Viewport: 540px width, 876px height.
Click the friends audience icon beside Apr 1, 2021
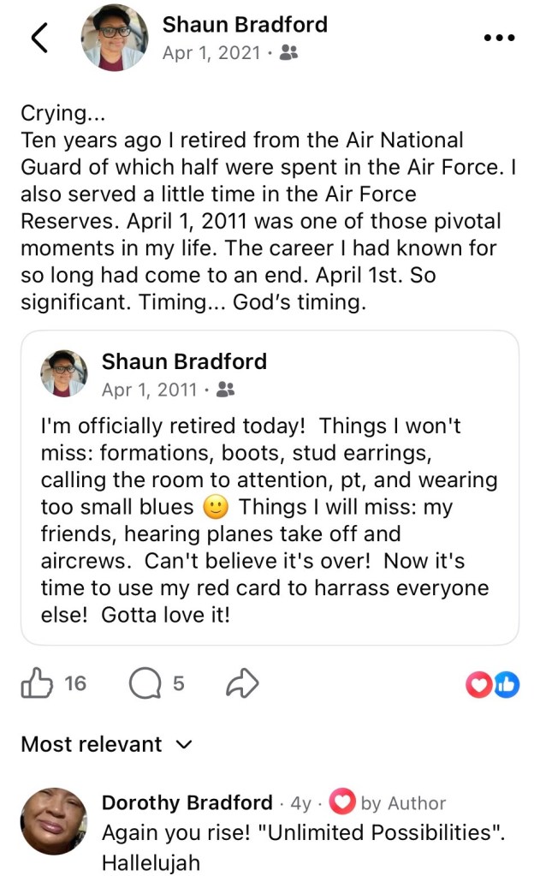pos(288,53)
